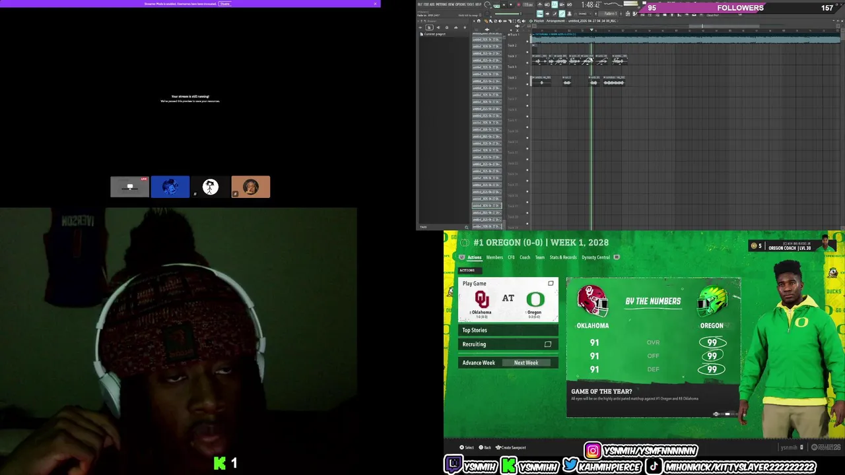Open the FL Studio Patterns menu

coord(441,5)
